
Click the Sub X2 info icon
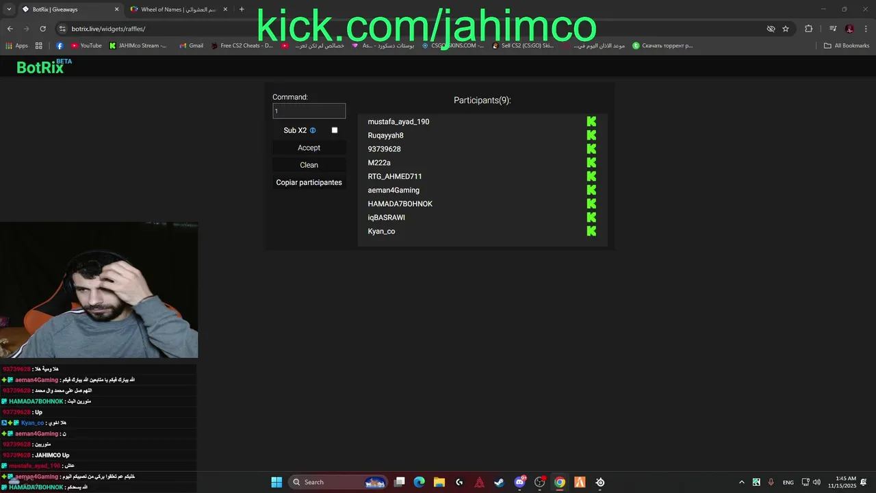313,130
